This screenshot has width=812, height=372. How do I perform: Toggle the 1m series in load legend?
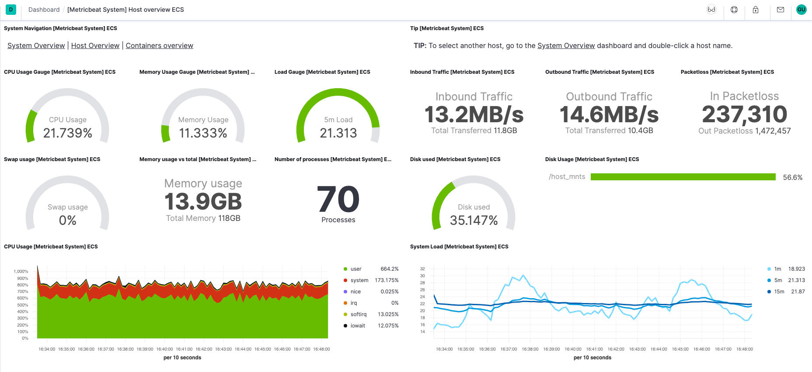point(777,269)
